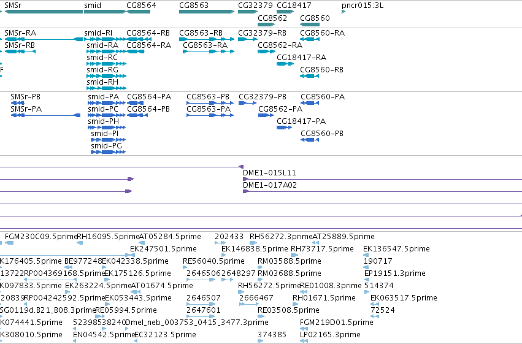The width and height of the screenshot is (522, 344).
Task: Select the CG32379 gene label
Action: [x=255, y=6]
